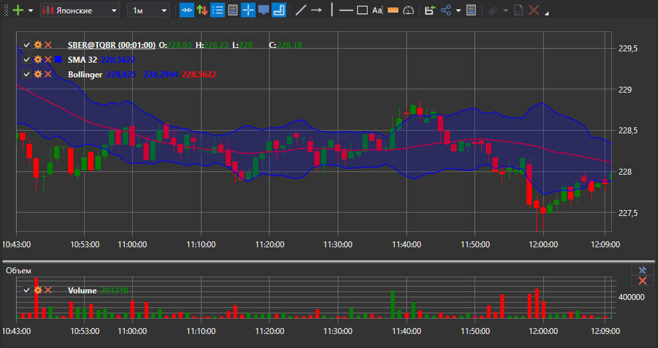Click the SBER@TQBR (00:01:00) label

[111, 45]
